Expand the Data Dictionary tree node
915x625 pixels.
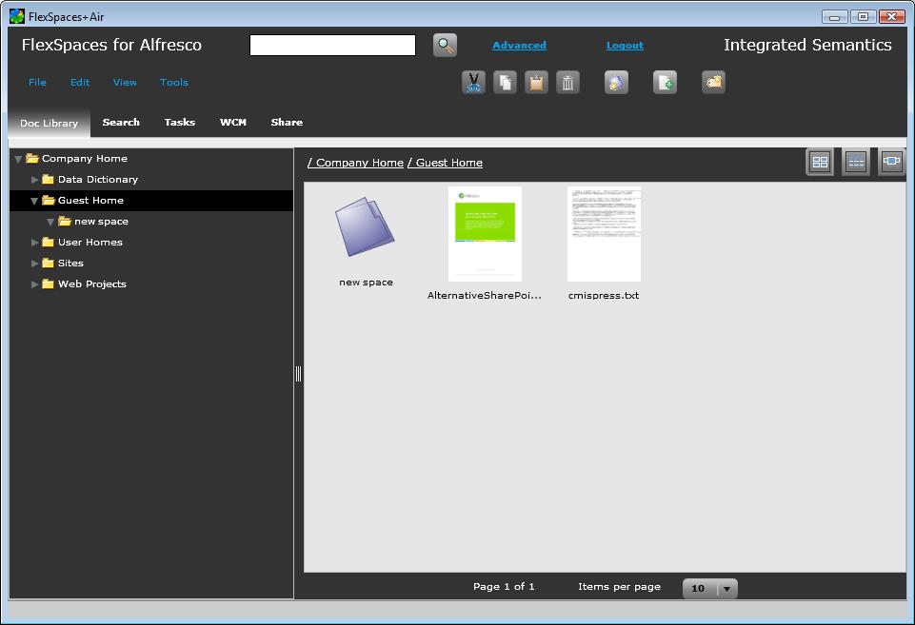(x=35, y=180)
